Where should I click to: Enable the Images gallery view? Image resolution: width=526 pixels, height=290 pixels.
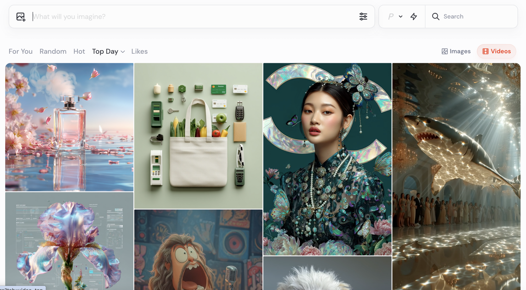point(456,51)
